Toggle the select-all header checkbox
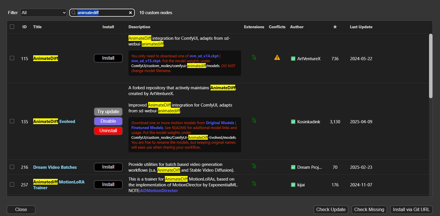Viewport: 440px width, 216px height. click(12, 26)
